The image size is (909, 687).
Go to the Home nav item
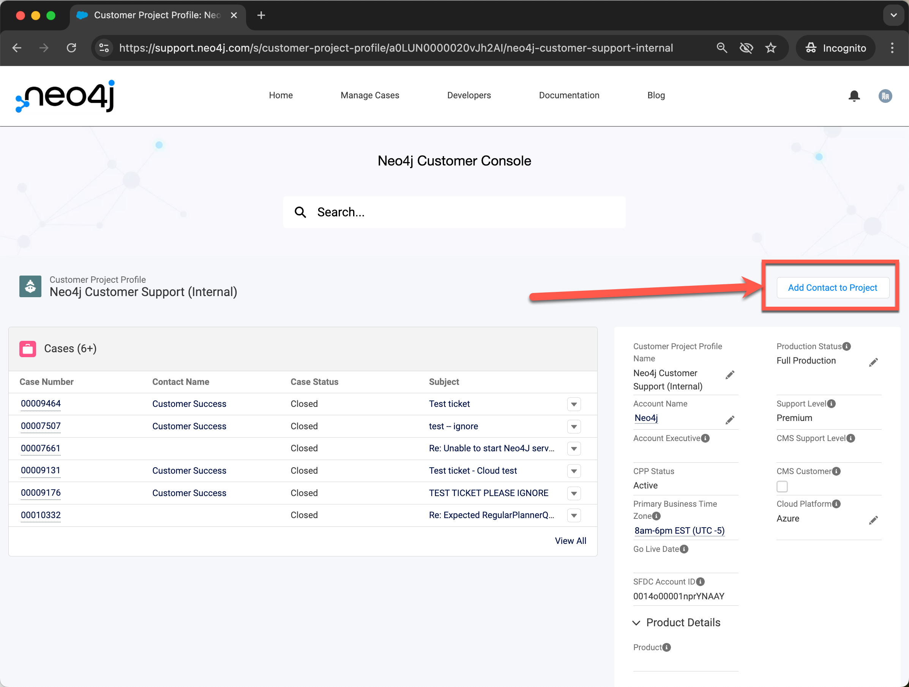pos(281,95)
